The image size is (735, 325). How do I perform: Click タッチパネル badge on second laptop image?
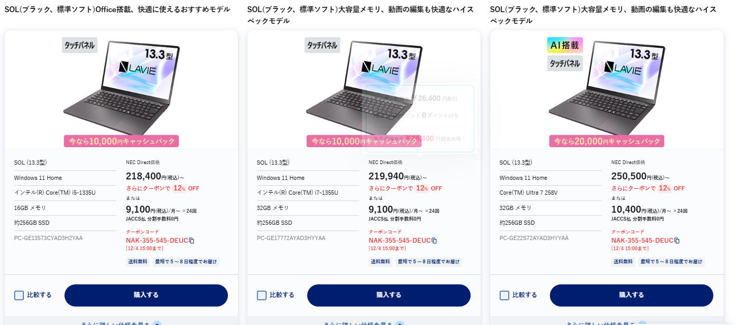tap(323, 45)
